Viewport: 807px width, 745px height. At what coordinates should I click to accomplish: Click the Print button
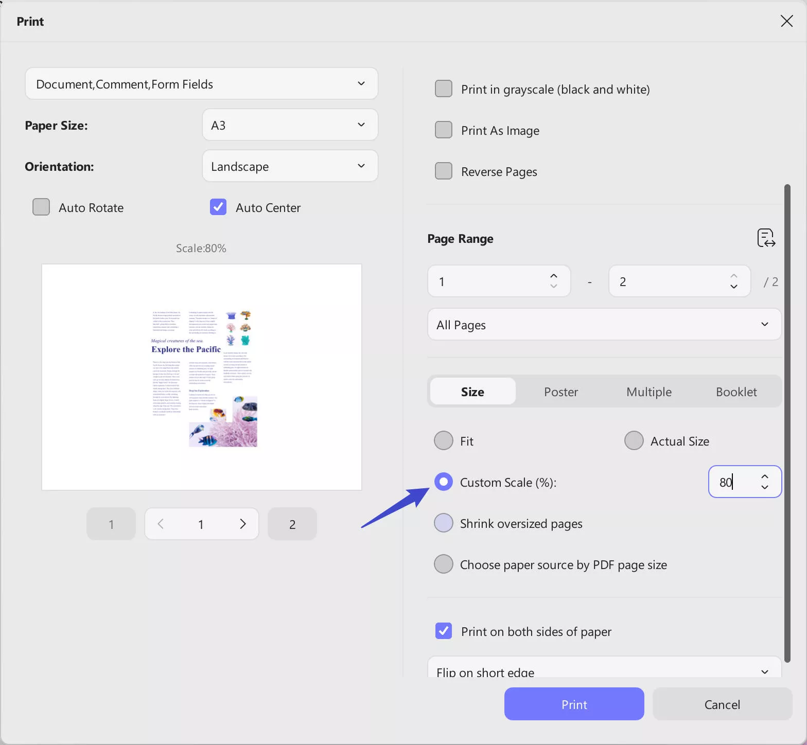coord(574,704)
